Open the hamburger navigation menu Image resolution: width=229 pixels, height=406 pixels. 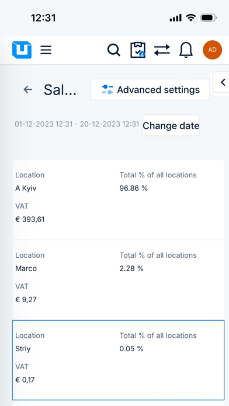[x=46, y=50]
